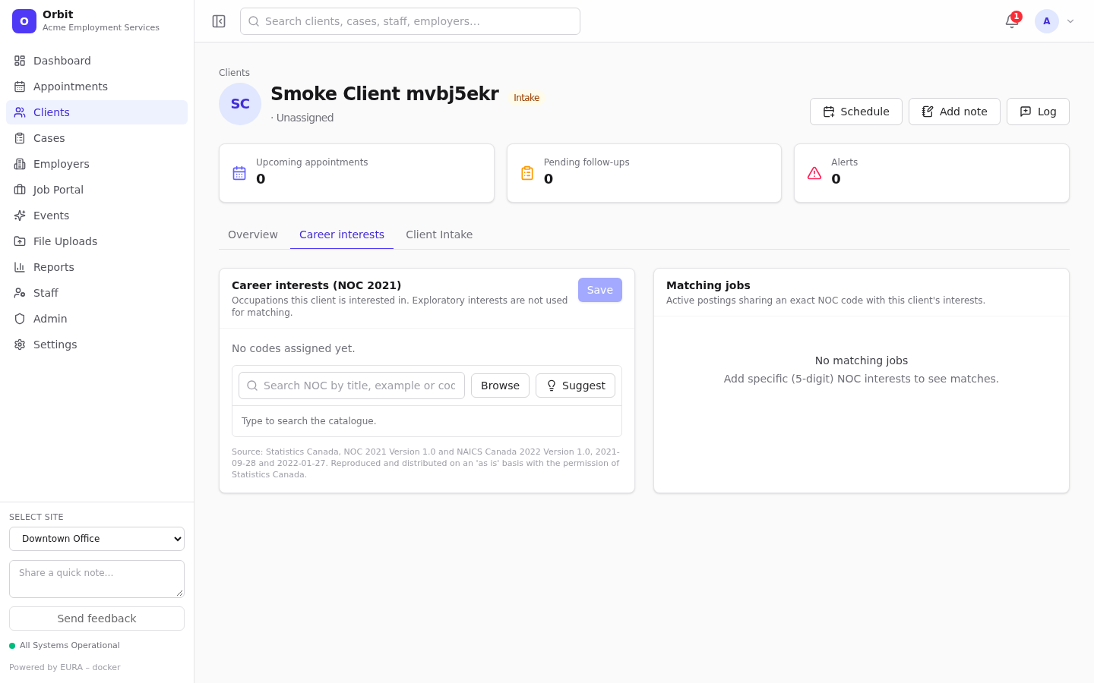Click the Alerts warning triangle icon
This screenshot has height=683, width=1094.
coord(814,173)
